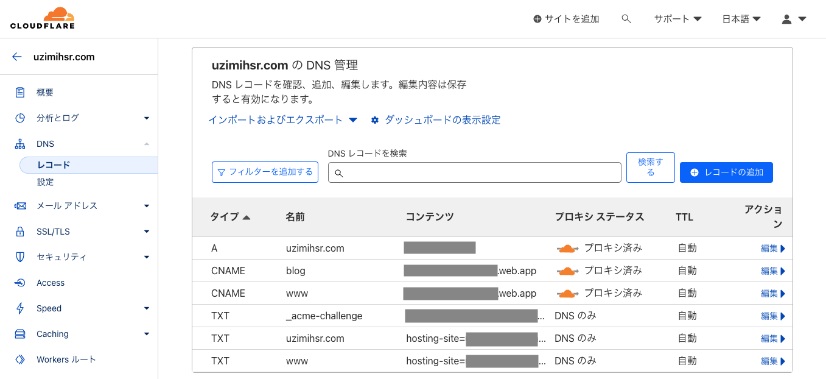The image size is (826, 379).
Task: Focus the DNS レコードを検索 input field
Action: point(475,172)
